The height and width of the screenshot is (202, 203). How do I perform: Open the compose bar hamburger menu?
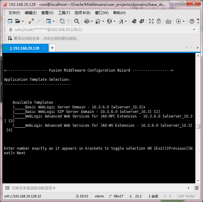(197, 188)
